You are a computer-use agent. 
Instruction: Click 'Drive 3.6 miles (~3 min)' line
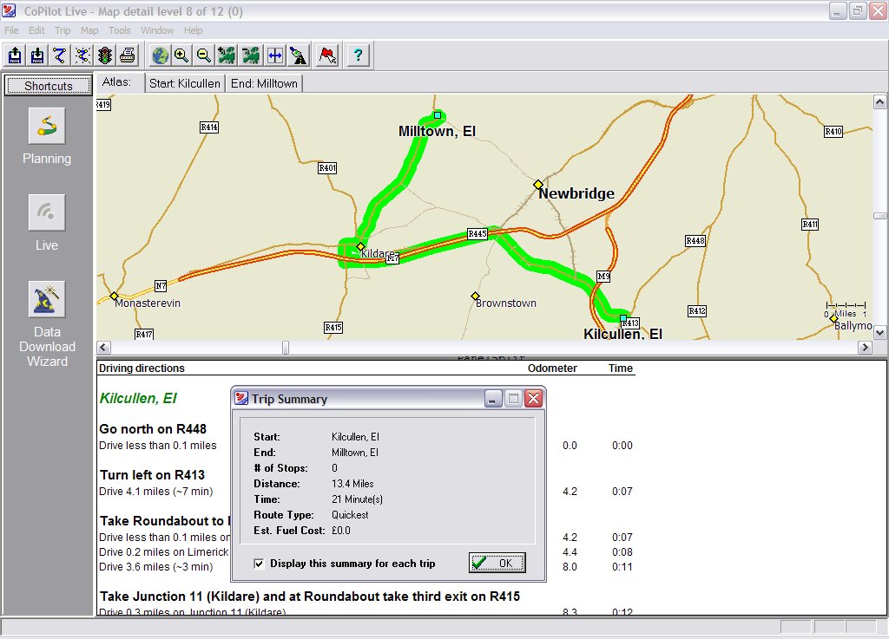(156, 567)
